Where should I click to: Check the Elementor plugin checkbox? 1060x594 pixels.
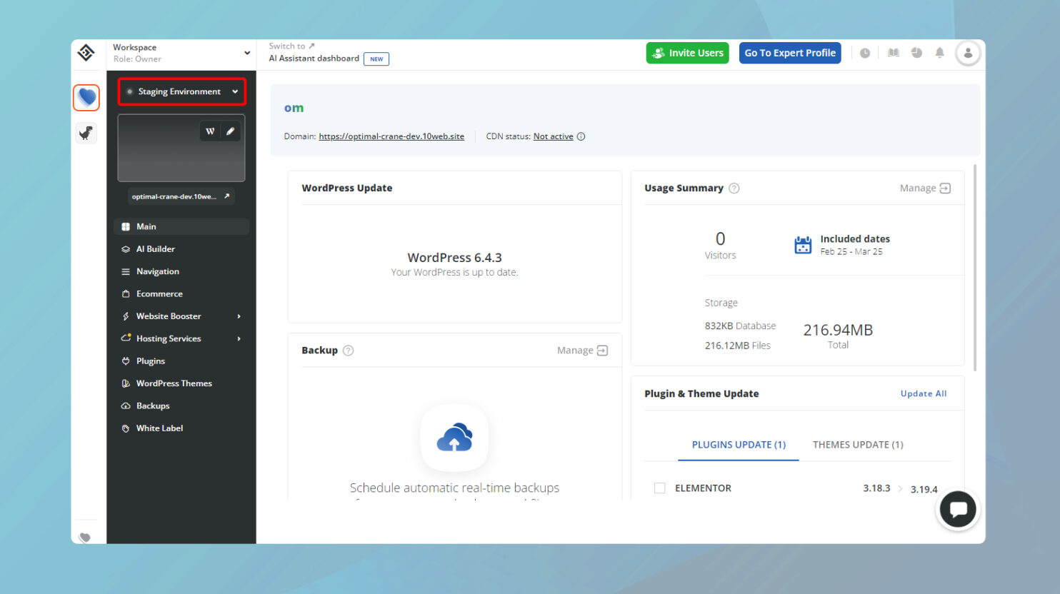point(660,488)
